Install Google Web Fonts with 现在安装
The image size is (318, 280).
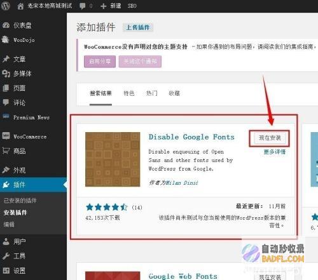(x=270, y=276)
